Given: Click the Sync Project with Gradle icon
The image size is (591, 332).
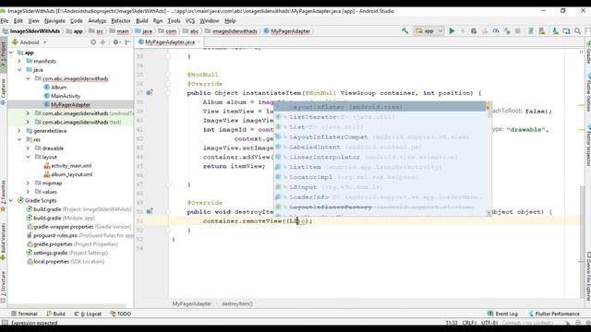Looking at the screenshot, I should (531, 30).
